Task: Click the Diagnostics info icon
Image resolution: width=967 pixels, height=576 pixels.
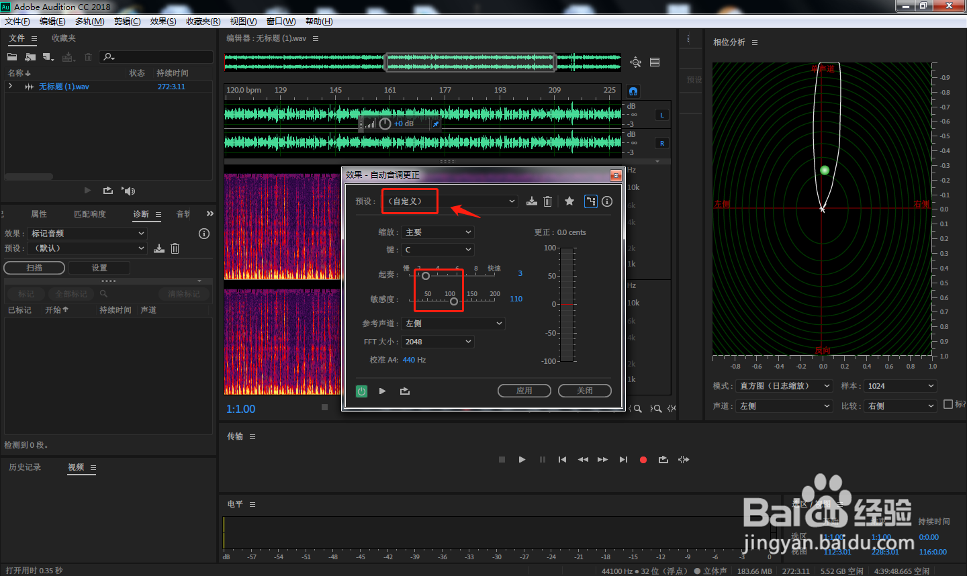Action: point(204,234)
